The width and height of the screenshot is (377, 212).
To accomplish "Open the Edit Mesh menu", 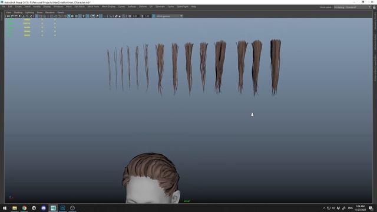I will pyautogui.click(x=80, y=6).
